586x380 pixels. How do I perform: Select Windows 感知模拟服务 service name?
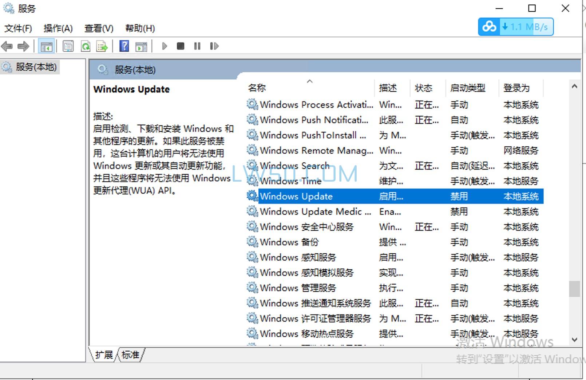(x=307, y=273)
